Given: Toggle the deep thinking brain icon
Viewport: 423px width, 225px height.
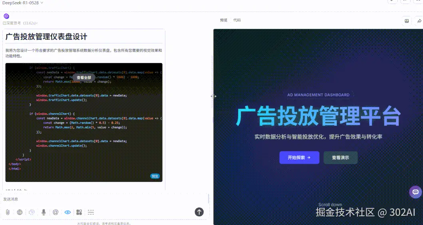Looking at the screenshot, I should 32,212.
